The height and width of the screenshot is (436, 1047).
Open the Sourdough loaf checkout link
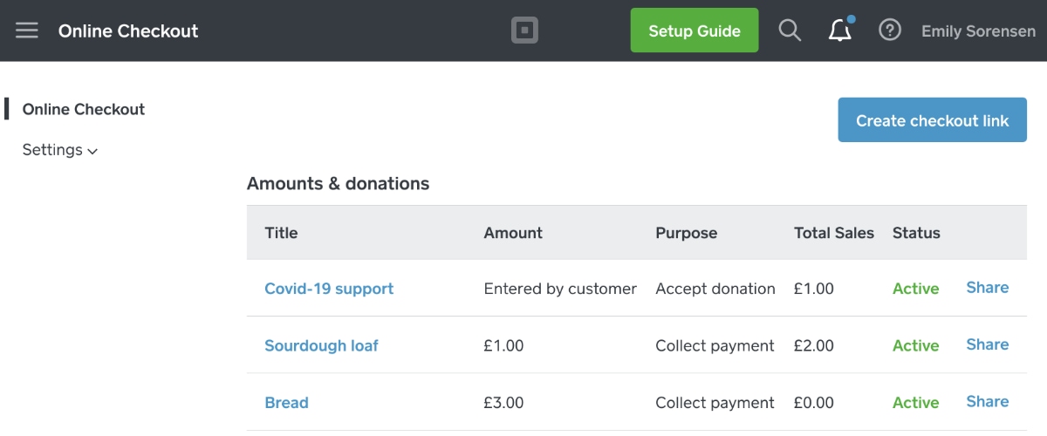point(321,345)
